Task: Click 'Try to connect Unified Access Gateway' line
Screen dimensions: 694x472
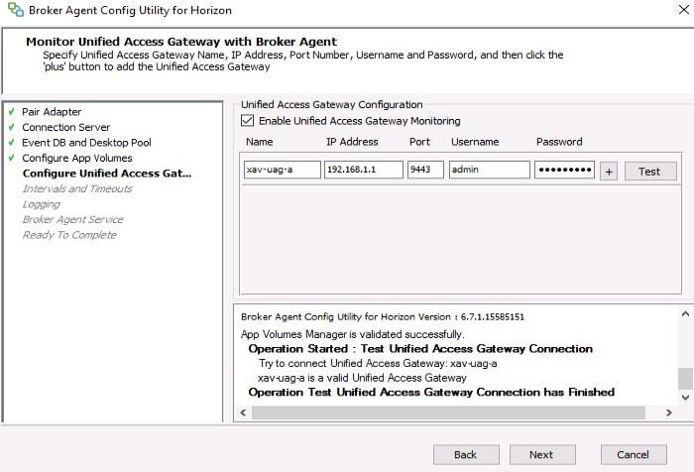Action: (378, 364)
